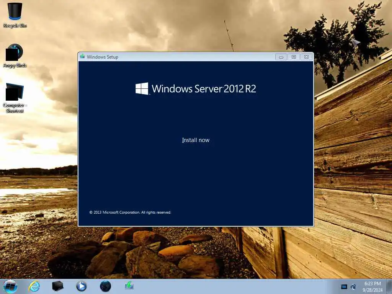Open the Windows Start orb
Screen dimensions: 392x294
[10, 286]
